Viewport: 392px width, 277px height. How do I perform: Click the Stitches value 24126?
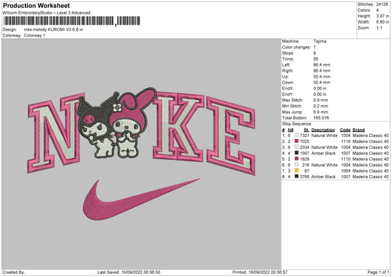[382, 5]
